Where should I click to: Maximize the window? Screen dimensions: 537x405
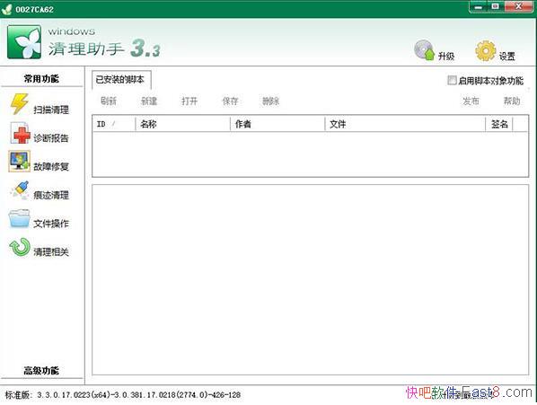point(496,7)
